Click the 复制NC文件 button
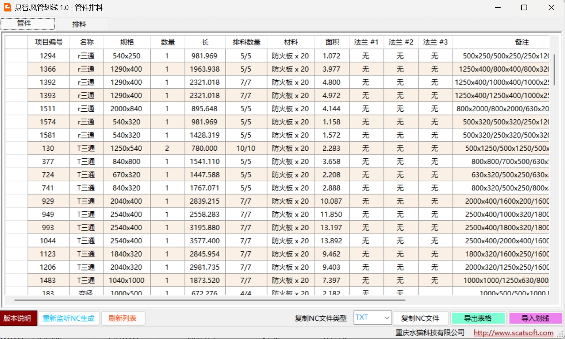This screenshot has height=339, width=565. [x=420, y=318]
